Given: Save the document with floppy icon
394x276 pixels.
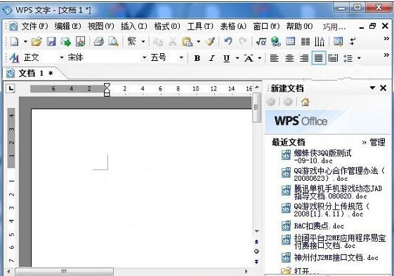Looking at the screenshot, I should pyautogui.click(x=51, y=41).
